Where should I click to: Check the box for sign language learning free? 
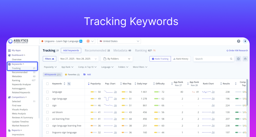[47, 126]
